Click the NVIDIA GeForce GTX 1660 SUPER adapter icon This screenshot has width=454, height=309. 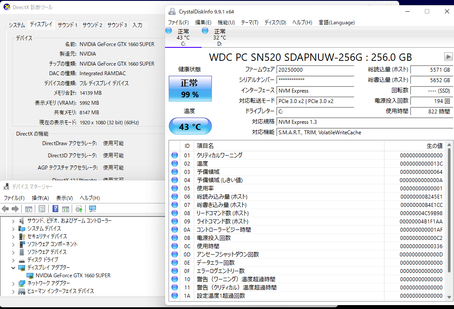point(30,276)
